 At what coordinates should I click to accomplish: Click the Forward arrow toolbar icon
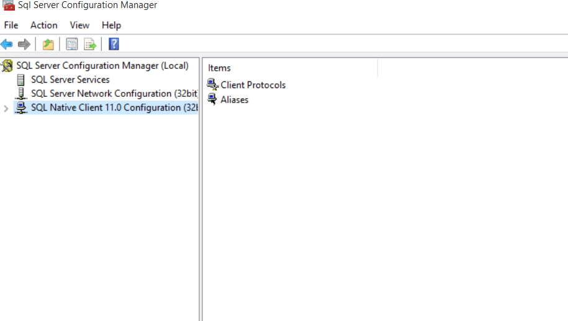[x=24, y=44]
